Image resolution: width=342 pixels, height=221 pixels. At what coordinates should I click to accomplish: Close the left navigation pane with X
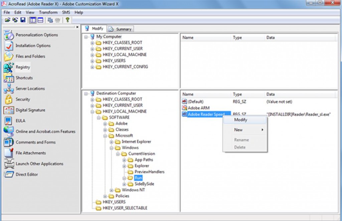click(x=77, y=27)
